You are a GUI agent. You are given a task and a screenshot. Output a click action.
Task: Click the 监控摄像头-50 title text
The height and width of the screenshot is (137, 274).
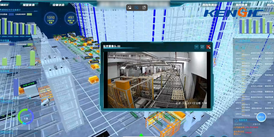[112, 46]
